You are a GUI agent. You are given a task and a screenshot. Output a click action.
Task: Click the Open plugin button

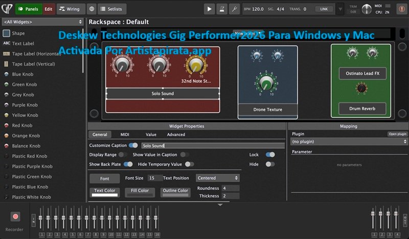398,134
